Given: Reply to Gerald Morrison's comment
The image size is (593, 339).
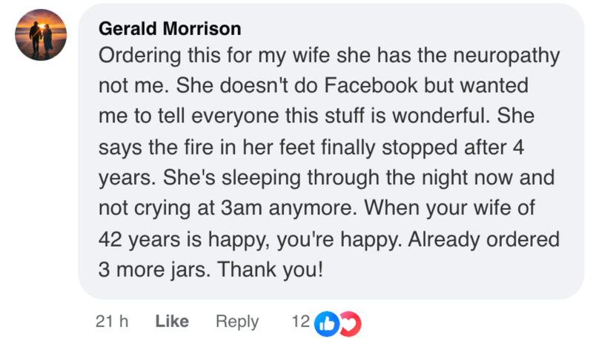Looking at the screenshot, I should tap(237, 321).
